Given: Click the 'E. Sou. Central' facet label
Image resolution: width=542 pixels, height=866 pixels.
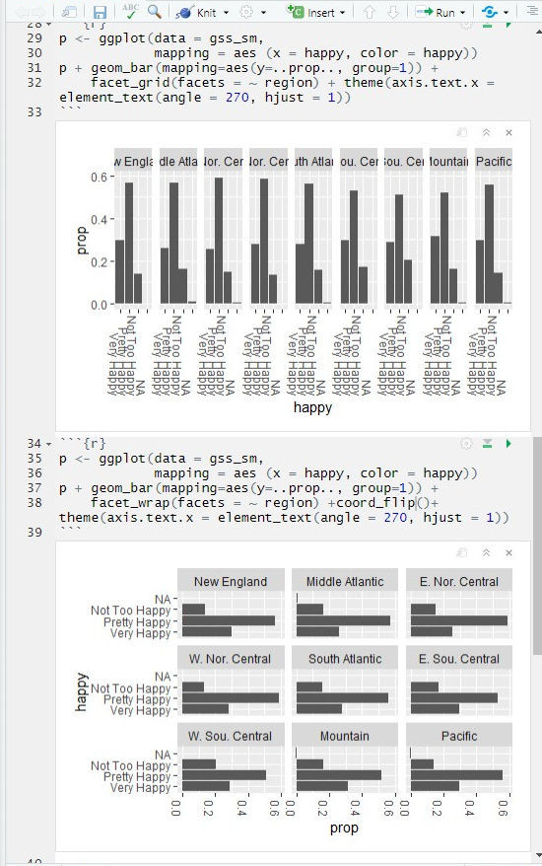Looking at the screenshot, I should (458, 659).
